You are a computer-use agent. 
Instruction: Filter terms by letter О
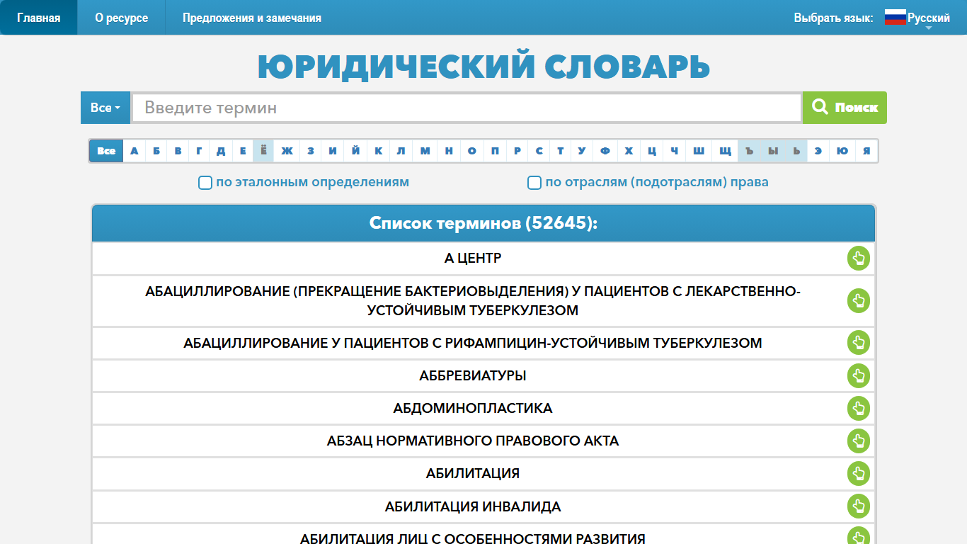point(471,151)
